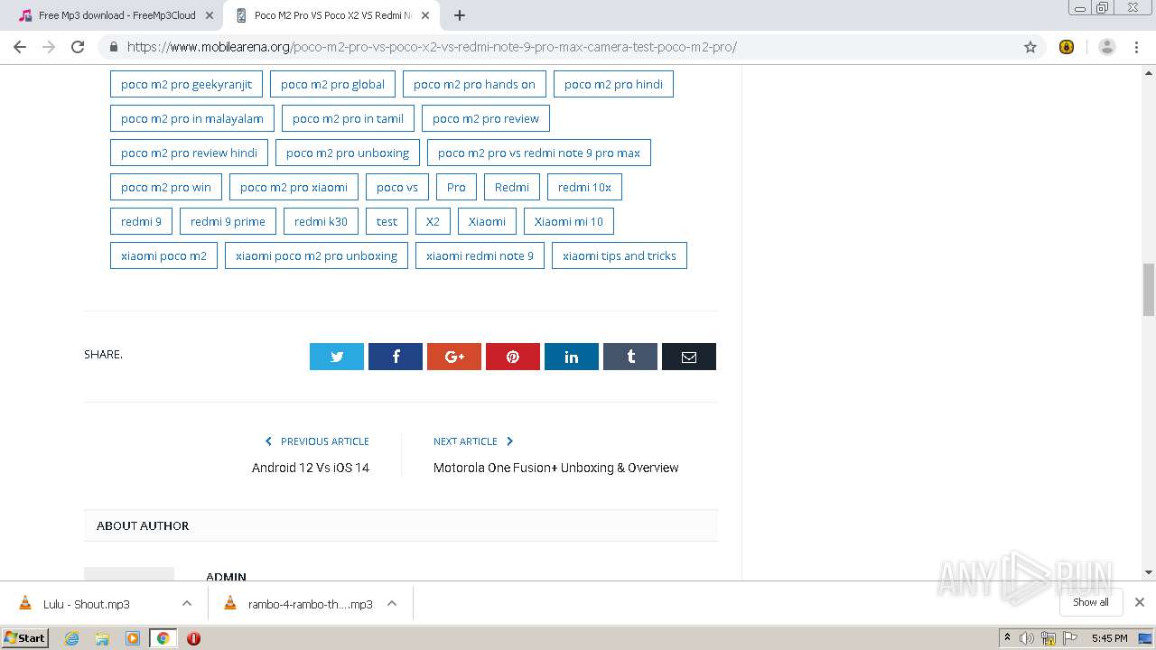Open next article Motorola One Fusion+ Unboxing
Image resolution: width=1156 pixels, height=650 pixels.
pos(555,468)
